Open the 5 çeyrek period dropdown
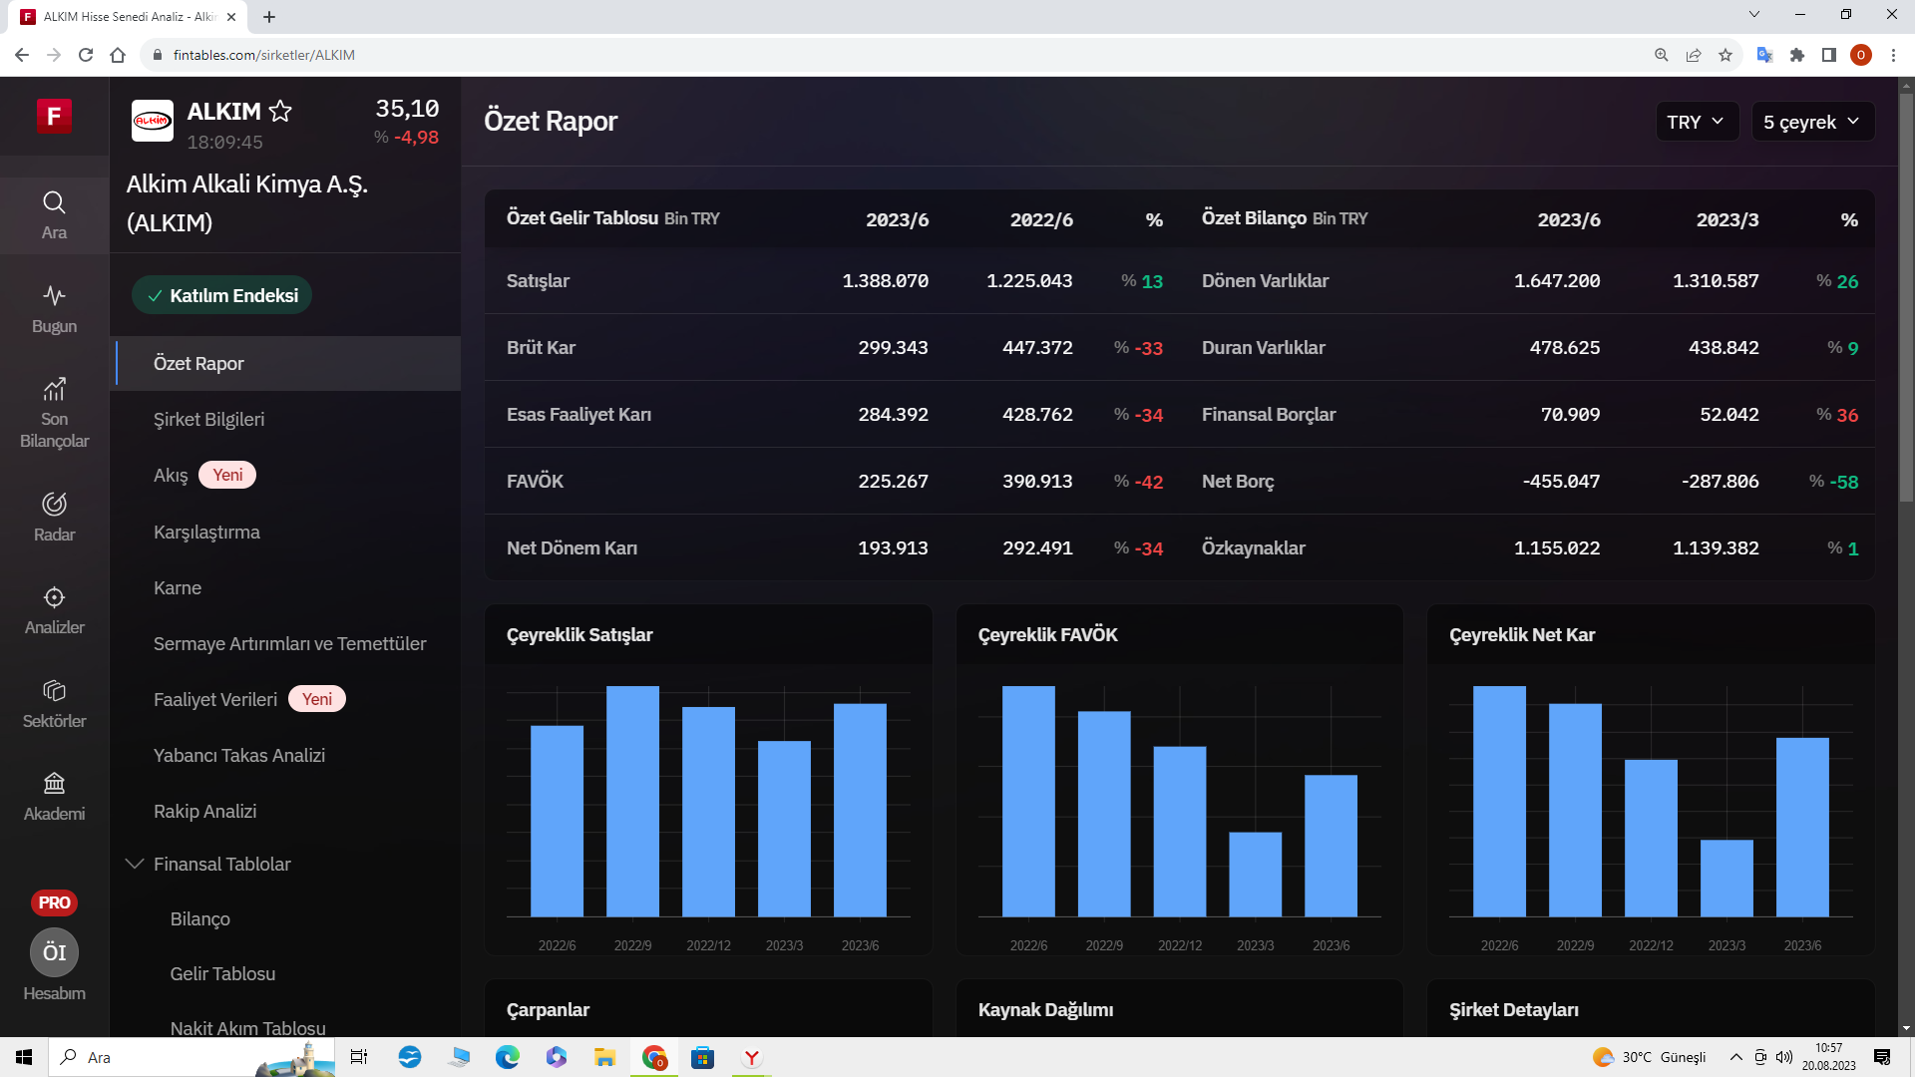Image resolution: width=1915 pixels, height=1077 pixels. point(1811,122)
